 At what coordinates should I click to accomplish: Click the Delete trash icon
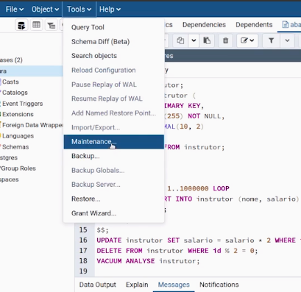tap(225, 40)
